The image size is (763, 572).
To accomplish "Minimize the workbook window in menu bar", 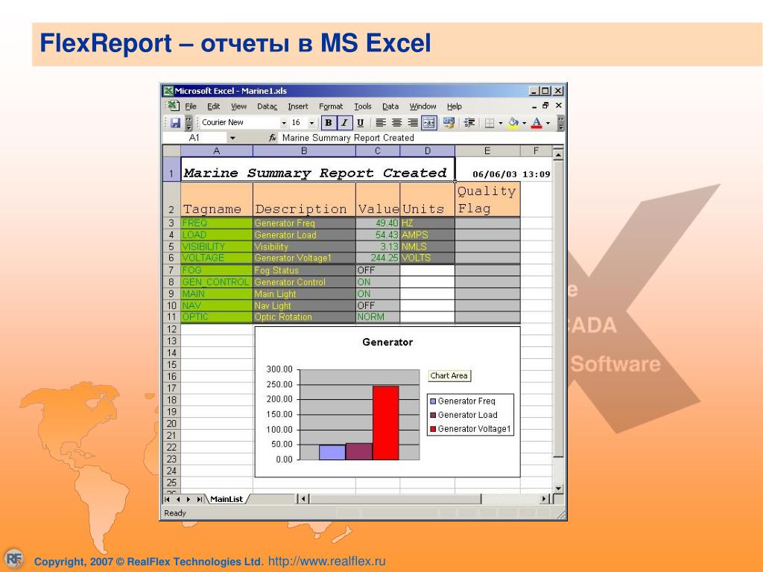I will click(x=534, y=106).
